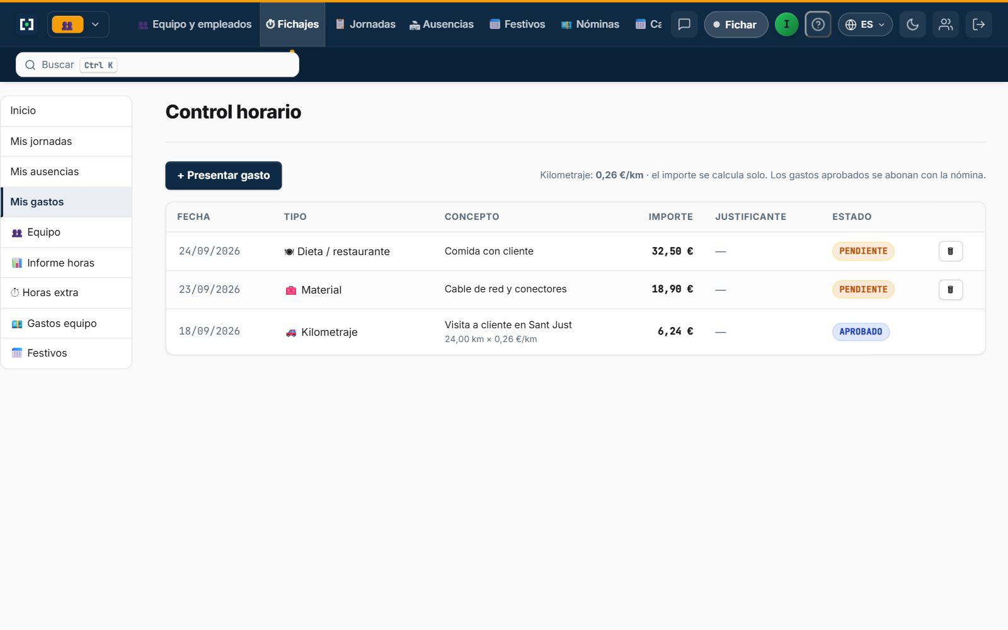
Task: Click the IMPORTE column header
Action: (670, 217)
